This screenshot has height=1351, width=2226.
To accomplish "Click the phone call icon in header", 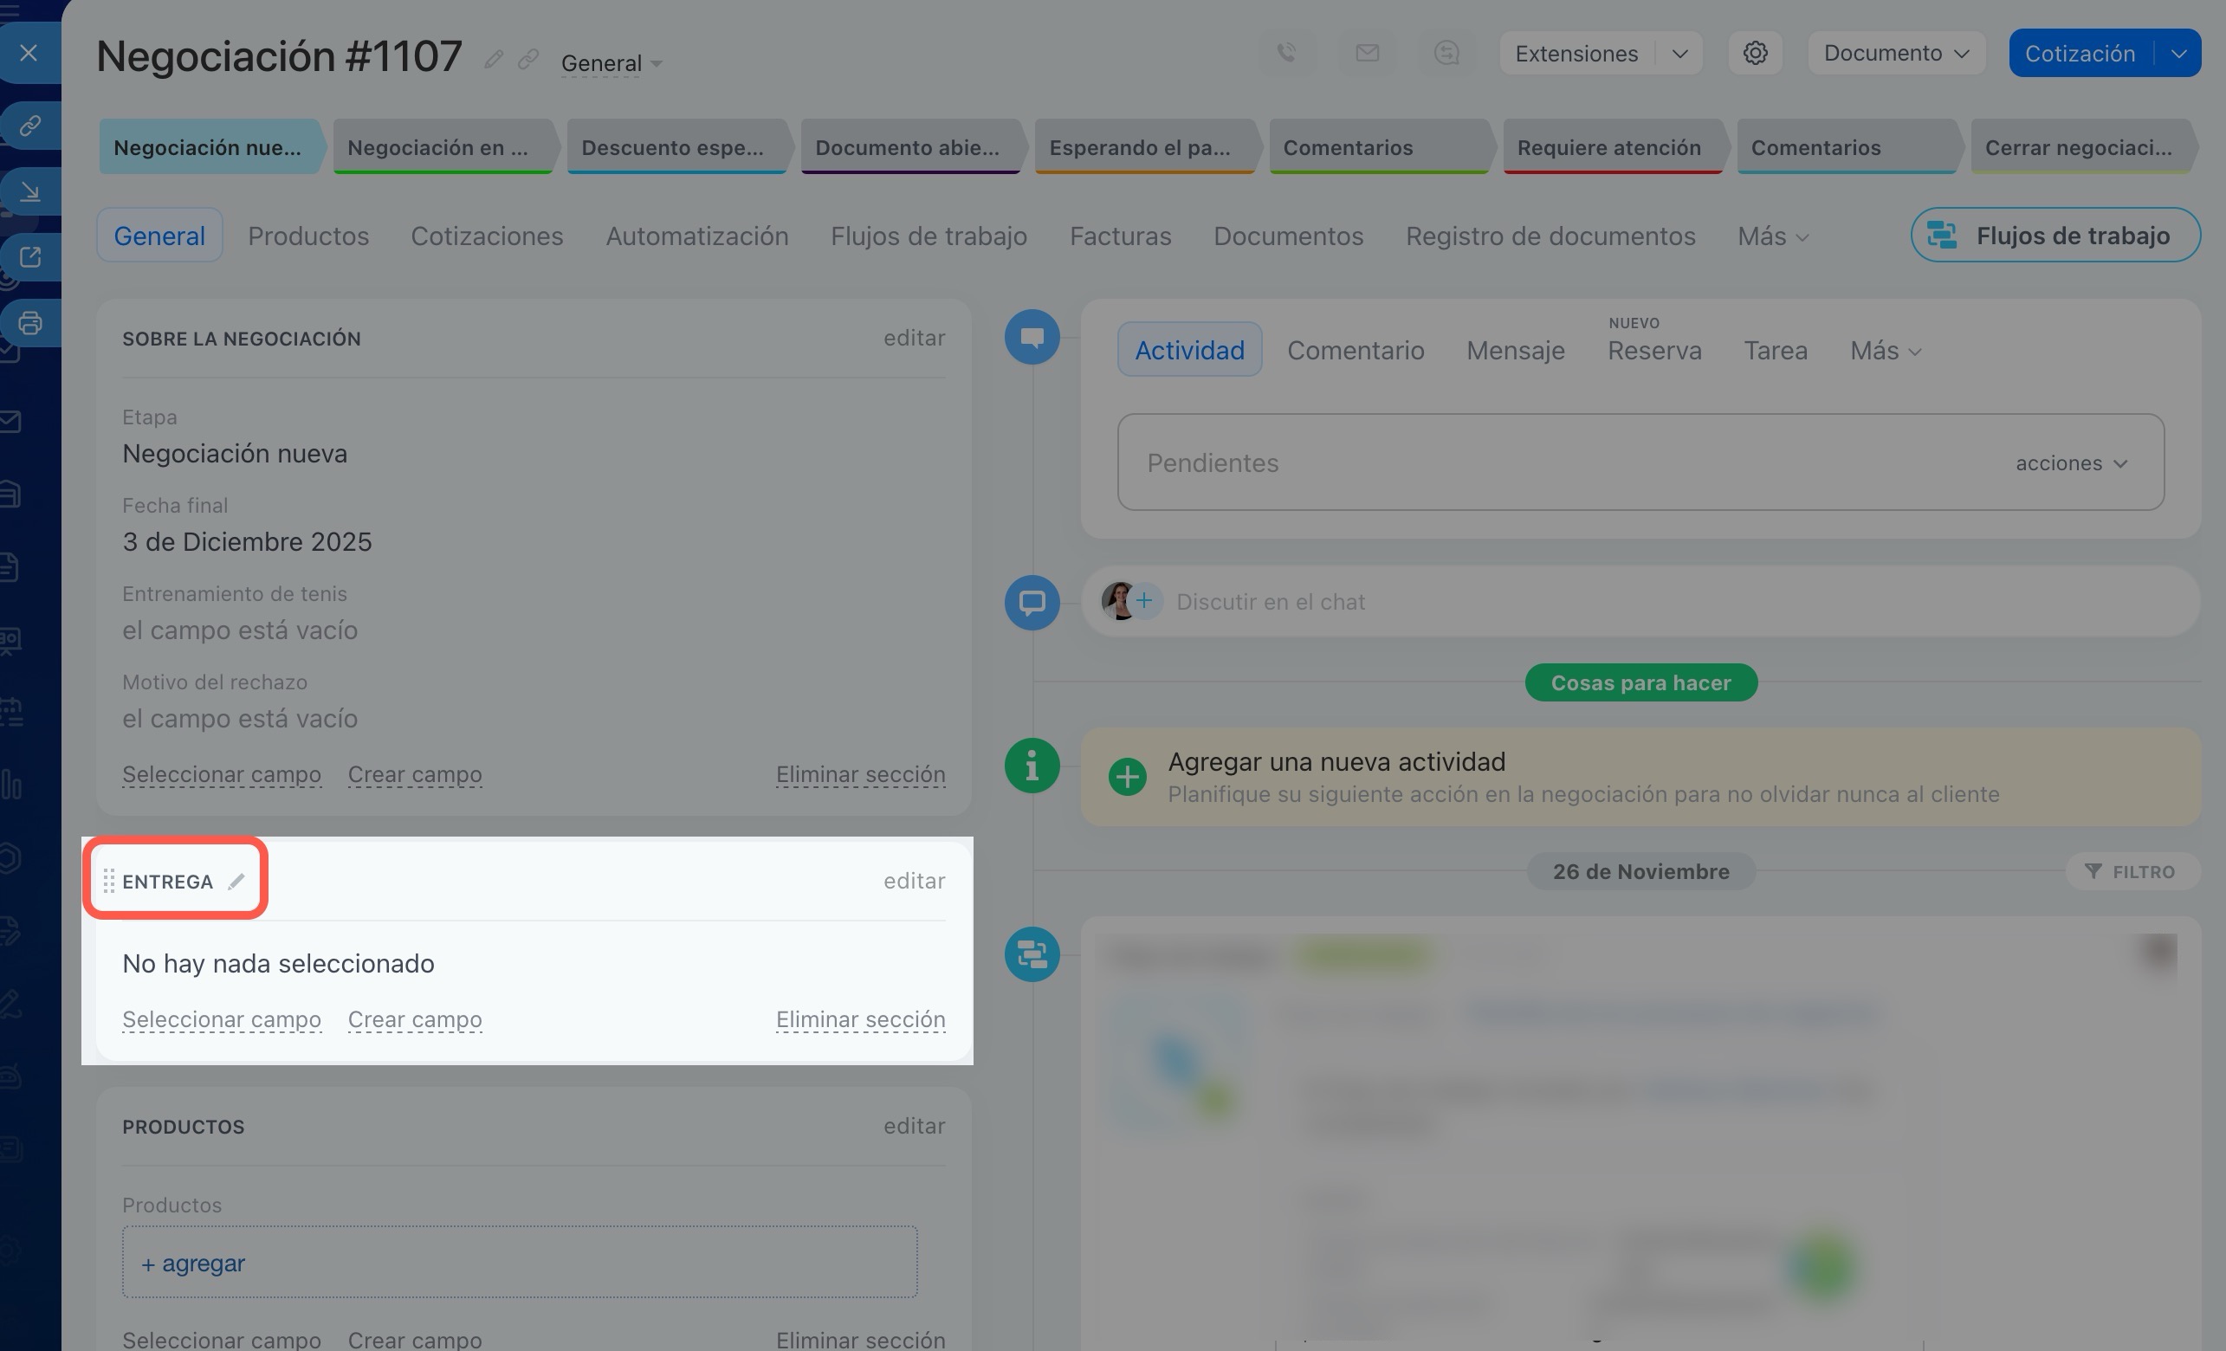I will [x=1286, y=54].
